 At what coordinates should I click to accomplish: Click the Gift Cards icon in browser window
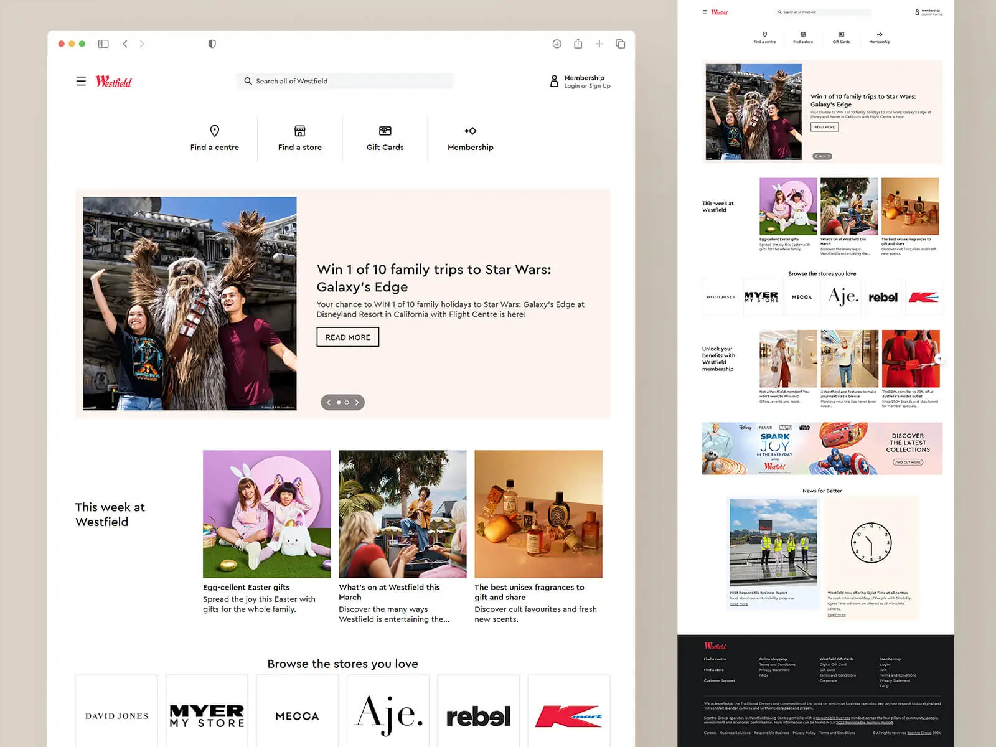pyautogui.click(x=385, y=131)
